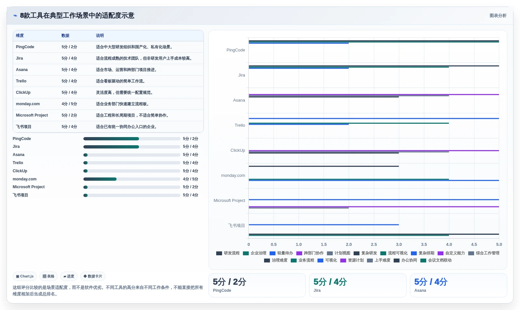The width and height of the screenshot is (520, 310).
Task: Select the description 适合业务部门快速建立流程板。
Action: (x=123, y=104)
